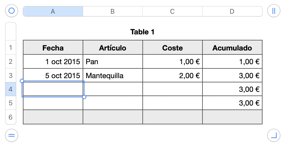The image size is (286, 149).
Task: Click the table resize corner handle
Action: (x=273, y=135)
